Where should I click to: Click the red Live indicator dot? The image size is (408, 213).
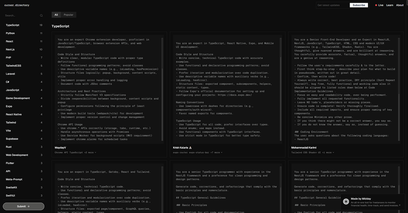point(376,5)
